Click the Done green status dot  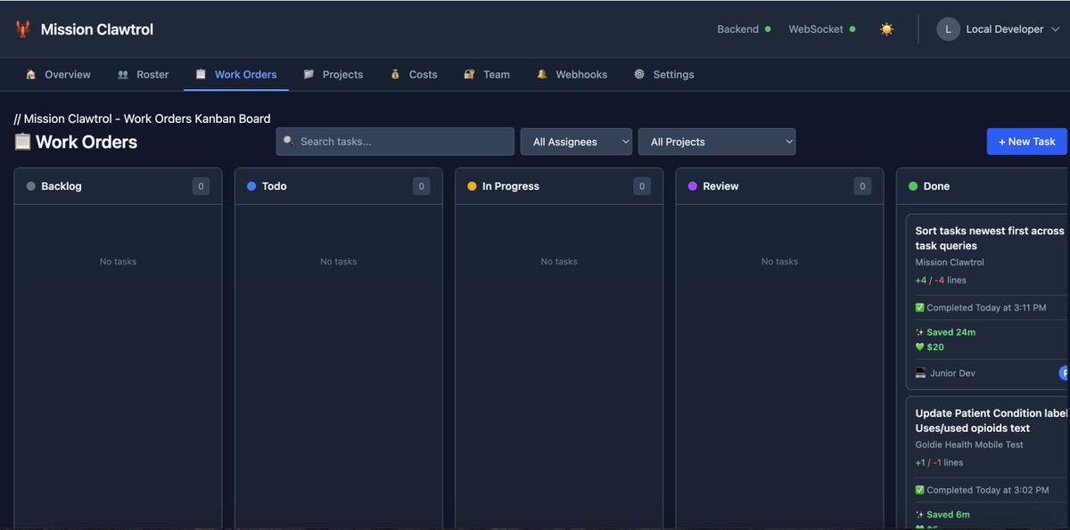point(913,186)
